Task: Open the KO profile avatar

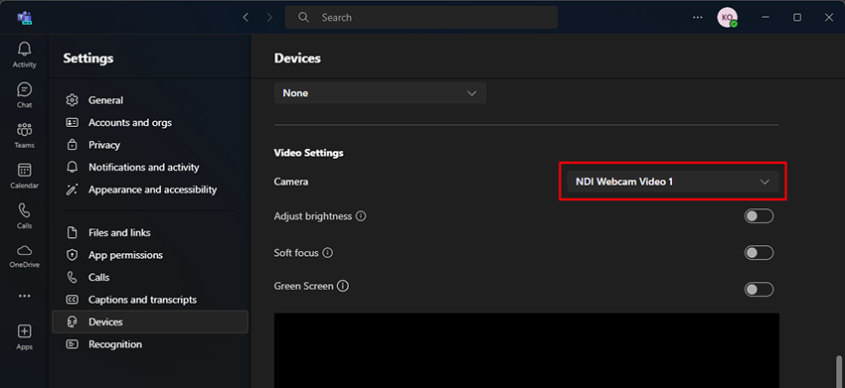Action: pos(727,17)
